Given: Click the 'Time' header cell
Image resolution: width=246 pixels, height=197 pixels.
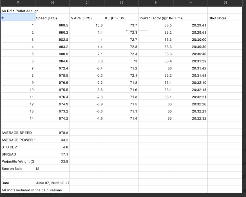Looking at the screenshot, I should 191,18.
